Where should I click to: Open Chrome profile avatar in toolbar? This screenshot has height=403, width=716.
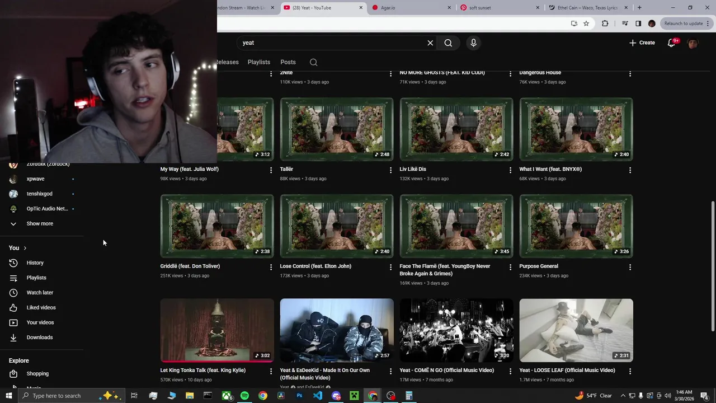pos(652,24)
